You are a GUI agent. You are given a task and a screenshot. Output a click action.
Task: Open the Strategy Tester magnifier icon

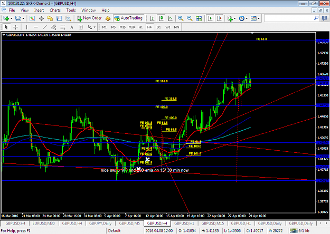[x=69, y=18]
